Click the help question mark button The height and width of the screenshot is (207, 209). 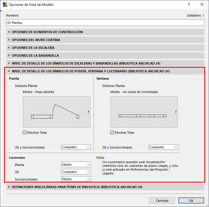coord(189,4)
